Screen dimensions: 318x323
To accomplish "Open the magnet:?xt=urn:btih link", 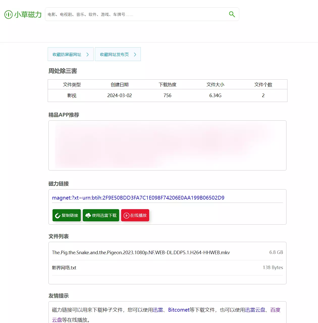I will coord(138,198).
